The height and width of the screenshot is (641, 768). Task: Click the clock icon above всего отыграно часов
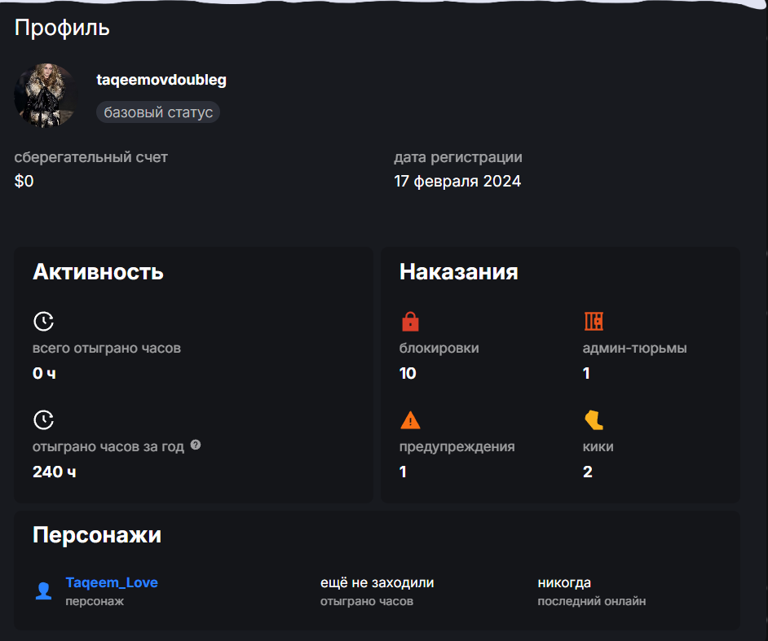point(43,321)
